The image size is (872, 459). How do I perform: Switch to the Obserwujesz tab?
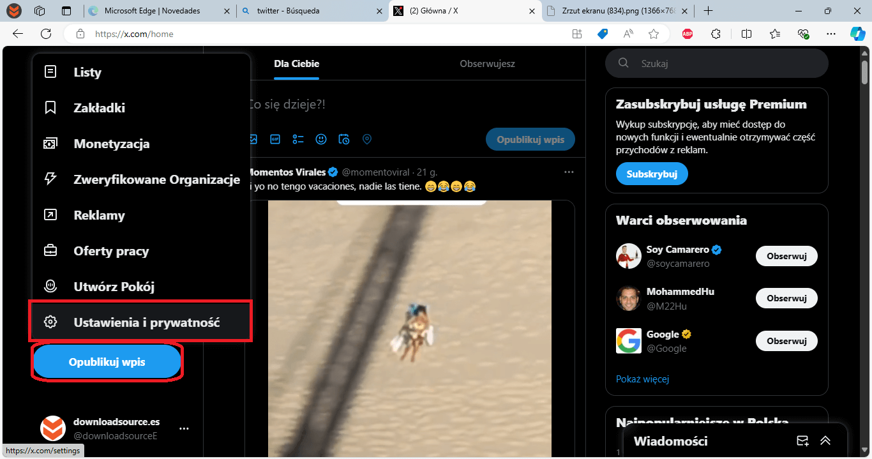pyautogui.click(x=487, y=64)
